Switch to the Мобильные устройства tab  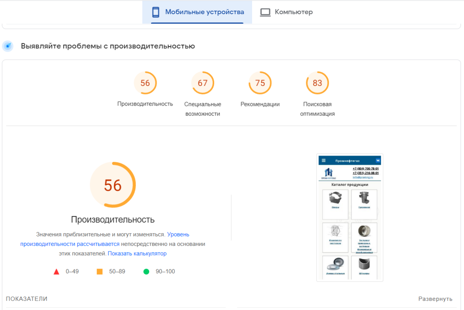point(197,12)
